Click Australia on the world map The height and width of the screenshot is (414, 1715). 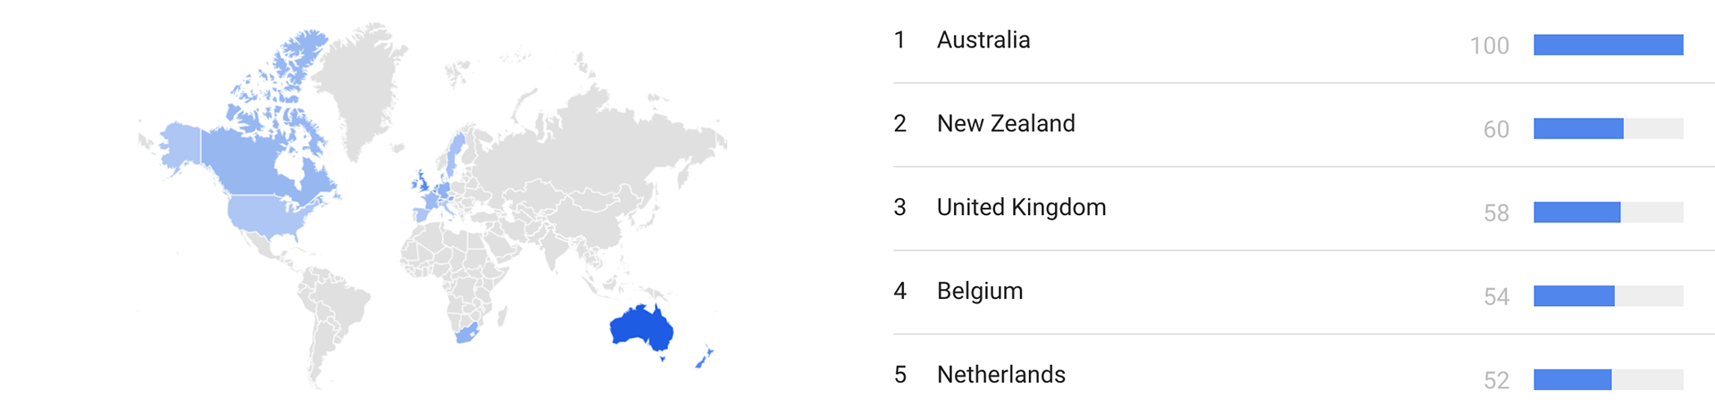pyautogui.click(x=640, y=327)
